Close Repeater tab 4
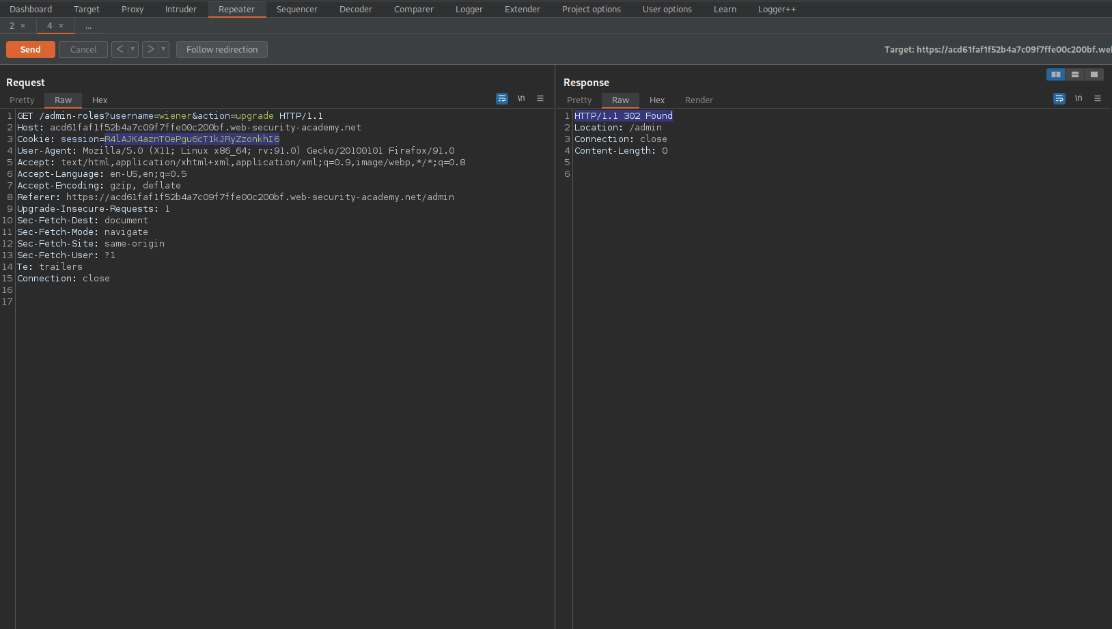The width and height of the screenshot is (1112, 629). [x=61, y=26]
